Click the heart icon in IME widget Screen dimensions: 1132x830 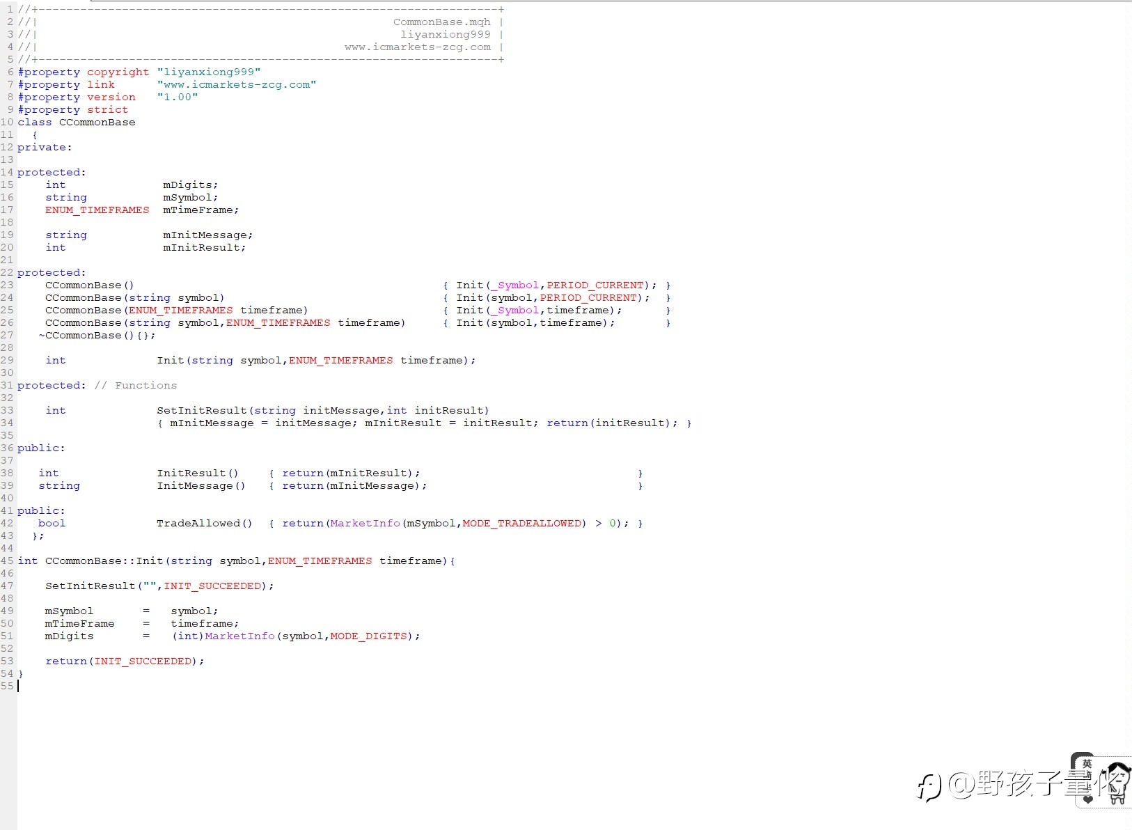coord(1088,799)
